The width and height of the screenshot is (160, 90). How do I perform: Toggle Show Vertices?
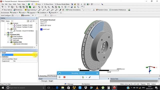[7, 10]
